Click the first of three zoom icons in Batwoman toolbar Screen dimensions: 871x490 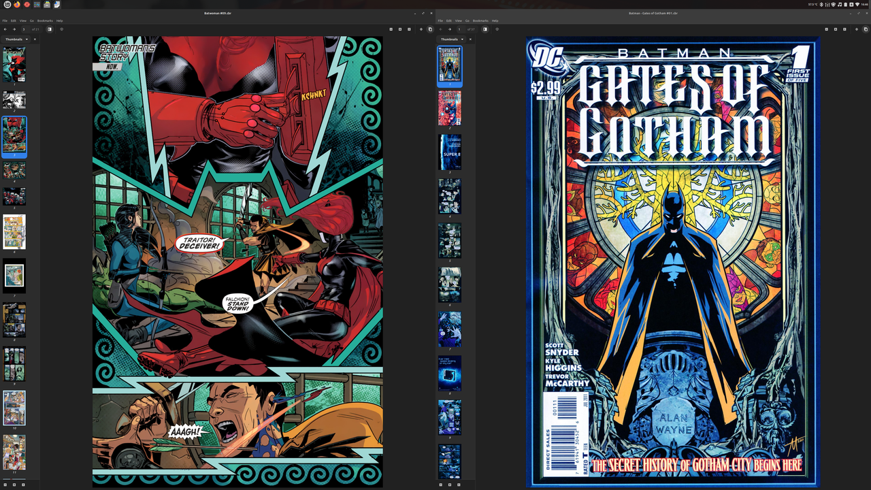(391, 29)
